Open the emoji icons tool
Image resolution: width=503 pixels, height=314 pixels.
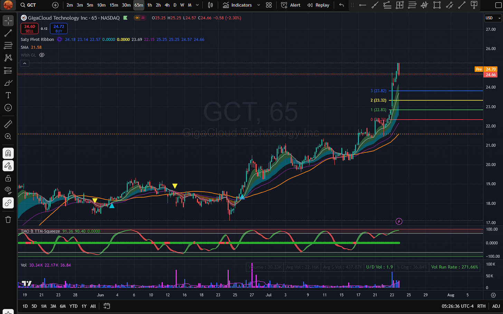pos(8,108)
